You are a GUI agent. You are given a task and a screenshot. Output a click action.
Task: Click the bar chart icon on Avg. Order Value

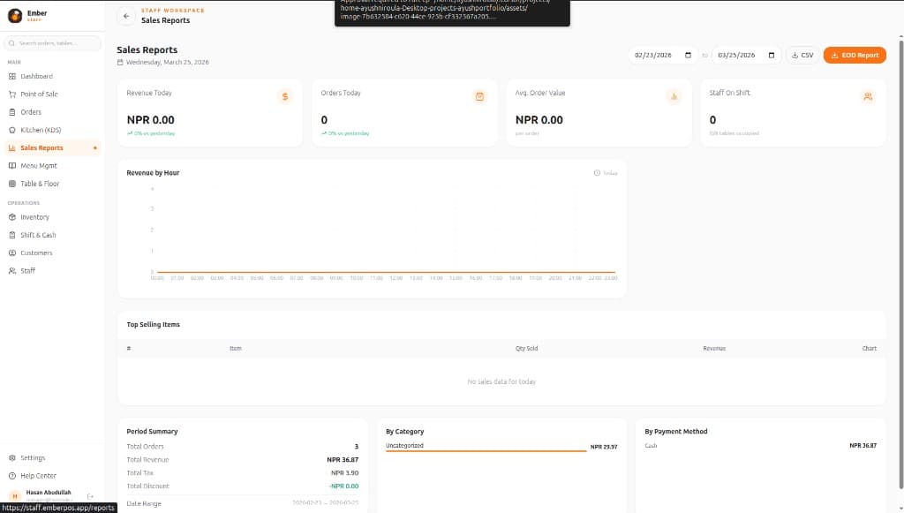click(674, 96)
